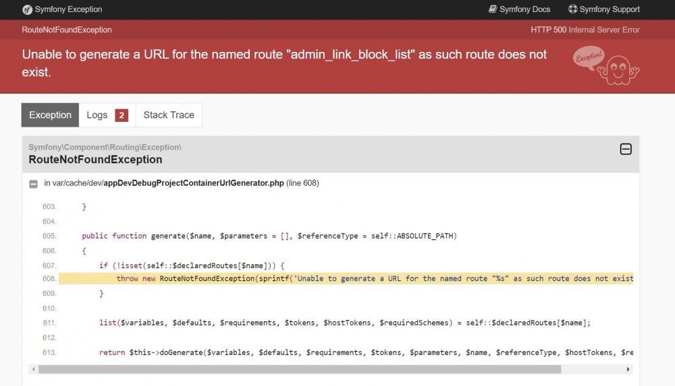
Task: Click the lifebuoy icon beside Symfony Support
Action: (573, 9)
